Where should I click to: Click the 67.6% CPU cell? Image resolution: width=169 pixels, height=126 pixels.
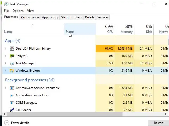(x=105, y=49)
